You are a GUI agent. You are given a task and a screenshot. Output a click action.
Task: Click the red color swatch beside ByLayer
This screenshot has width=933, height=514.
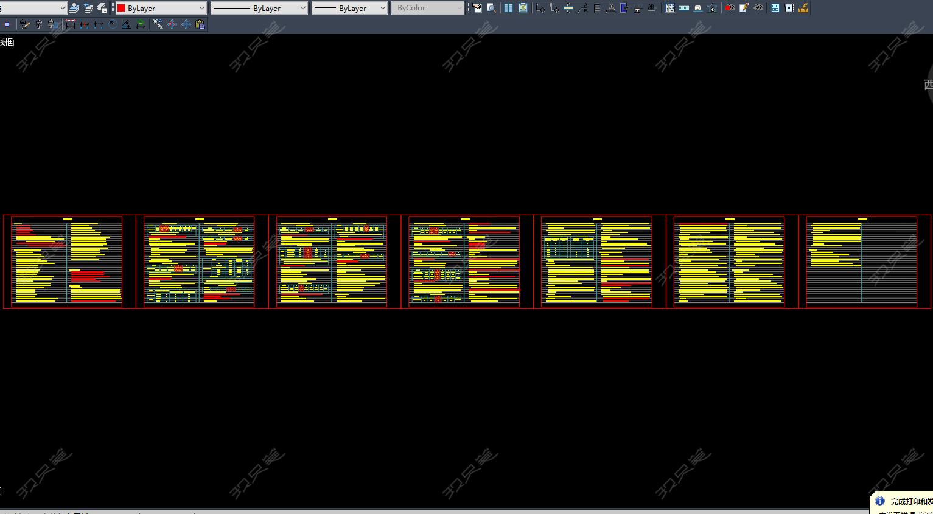click(x=121, y=8)
